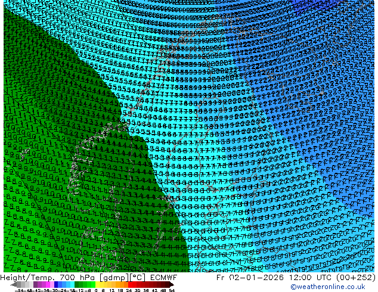Click the dark blue swatch on color legend
378x292 pixels.
(56, 284)
